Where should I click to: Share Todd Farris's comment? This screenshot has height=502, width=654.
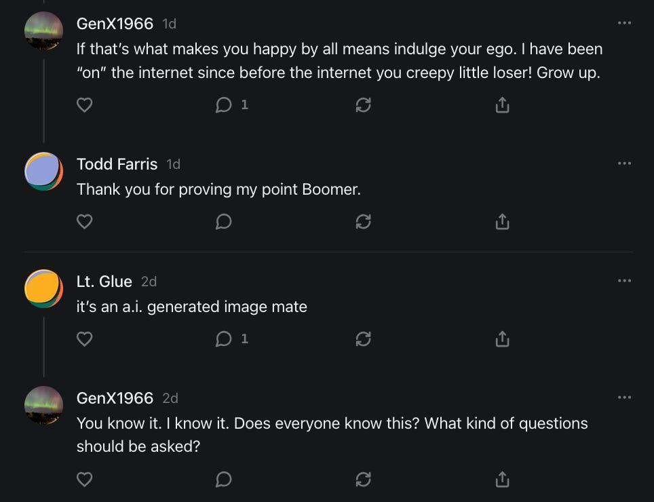tap(502, 222)
